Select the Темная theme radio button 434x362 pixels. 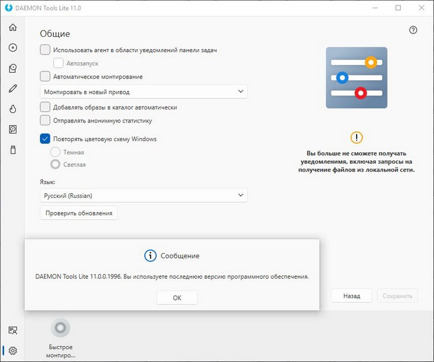(x=55, y=152)
